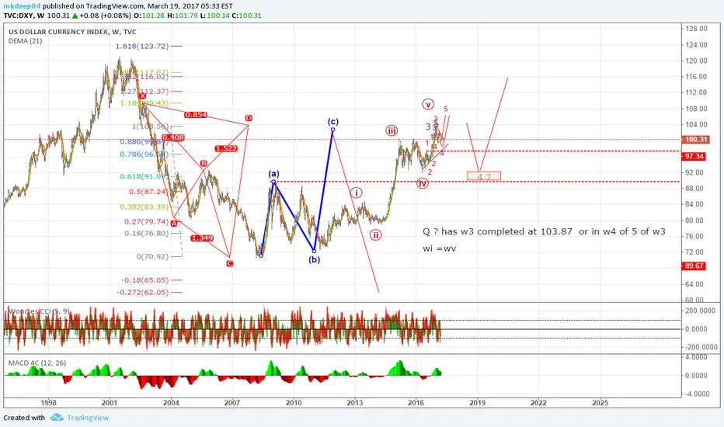Screen dimensions: 724x427
Task: Click the TradingView cloud logo icon
Action: 57,418
